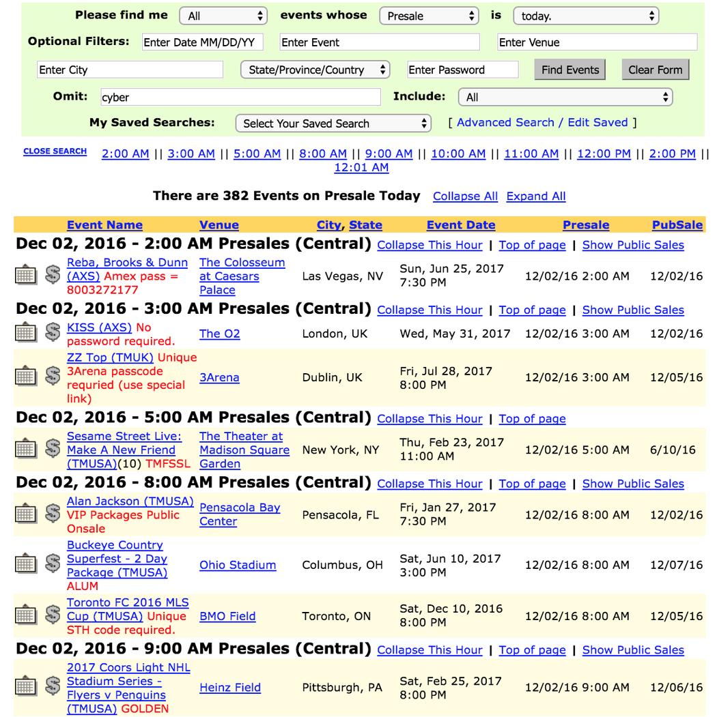Click dollar icon for Sesame Street Live
This screenshot has height=717, width=717.
pyautogui.click(x=53, y=448)
